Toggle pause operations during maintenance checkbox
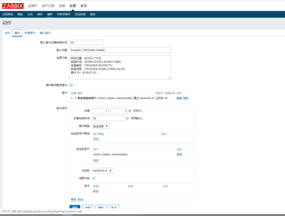 [x=71, y=85]
